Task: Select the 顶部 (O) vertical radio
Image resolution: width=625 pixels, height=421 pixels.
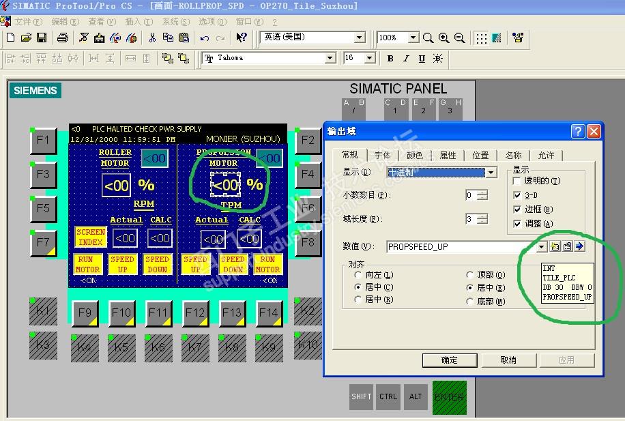Action: (x=469, y=275)
